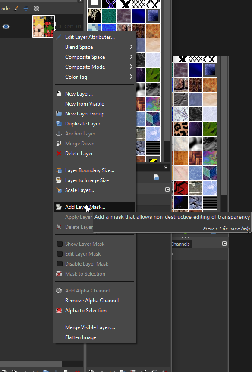Toggle lock pixels paintbrush icon
This screenshot has width=252, height=372.
point(16,9)
